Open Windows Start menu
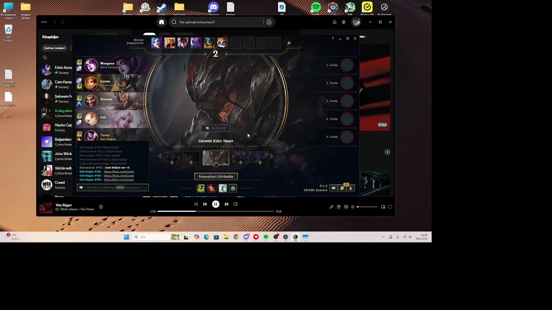 pos(126,237)
